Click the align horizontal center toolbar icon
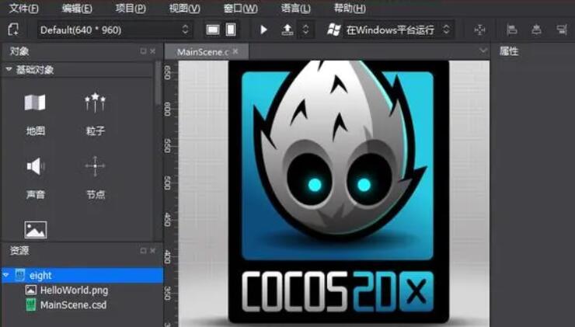575x327 pixels. 536,30
